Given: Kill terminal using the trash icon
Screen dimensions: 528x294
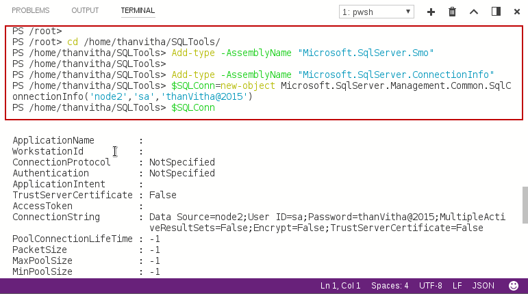Looking at the screenshot, I should (452, 12).
